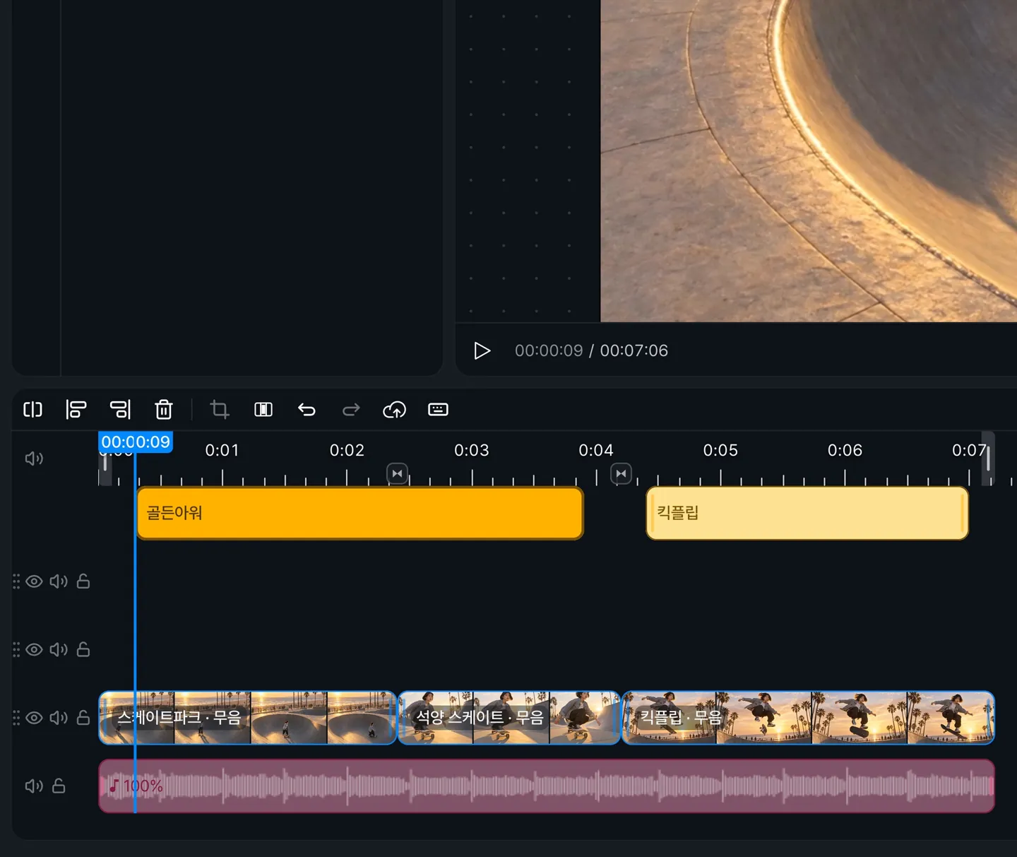
Task: Click the preview's 00:00:09 current time
Action: (549, 350)
